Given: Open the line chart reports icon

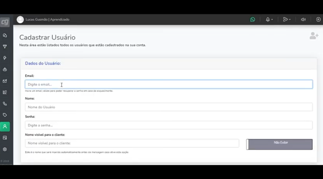Looking at the screenshot, I should 5,92.
